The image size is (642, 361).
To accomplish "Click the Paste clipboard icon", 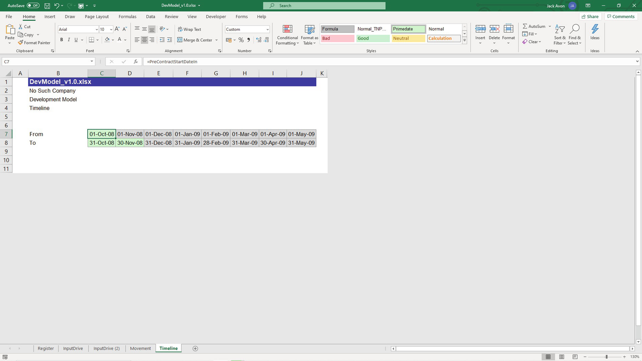I will pyautogui.click(x=10, y=30).
